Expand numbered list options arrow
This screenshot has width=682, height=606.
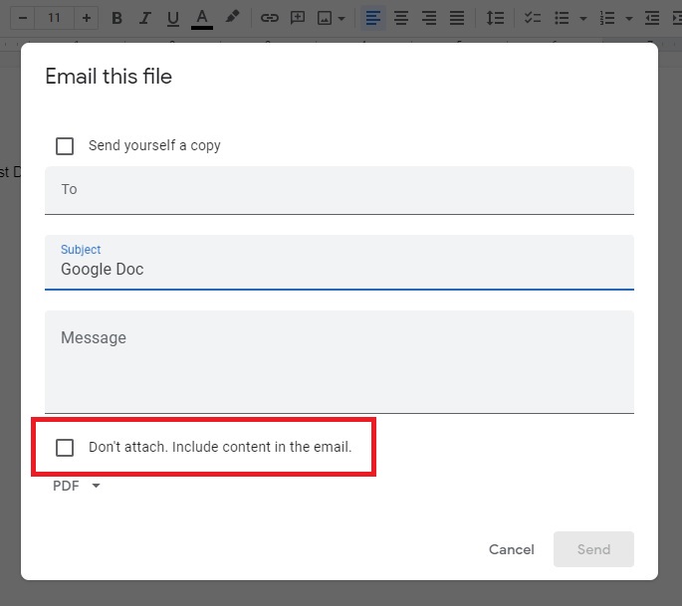[628, 18]
